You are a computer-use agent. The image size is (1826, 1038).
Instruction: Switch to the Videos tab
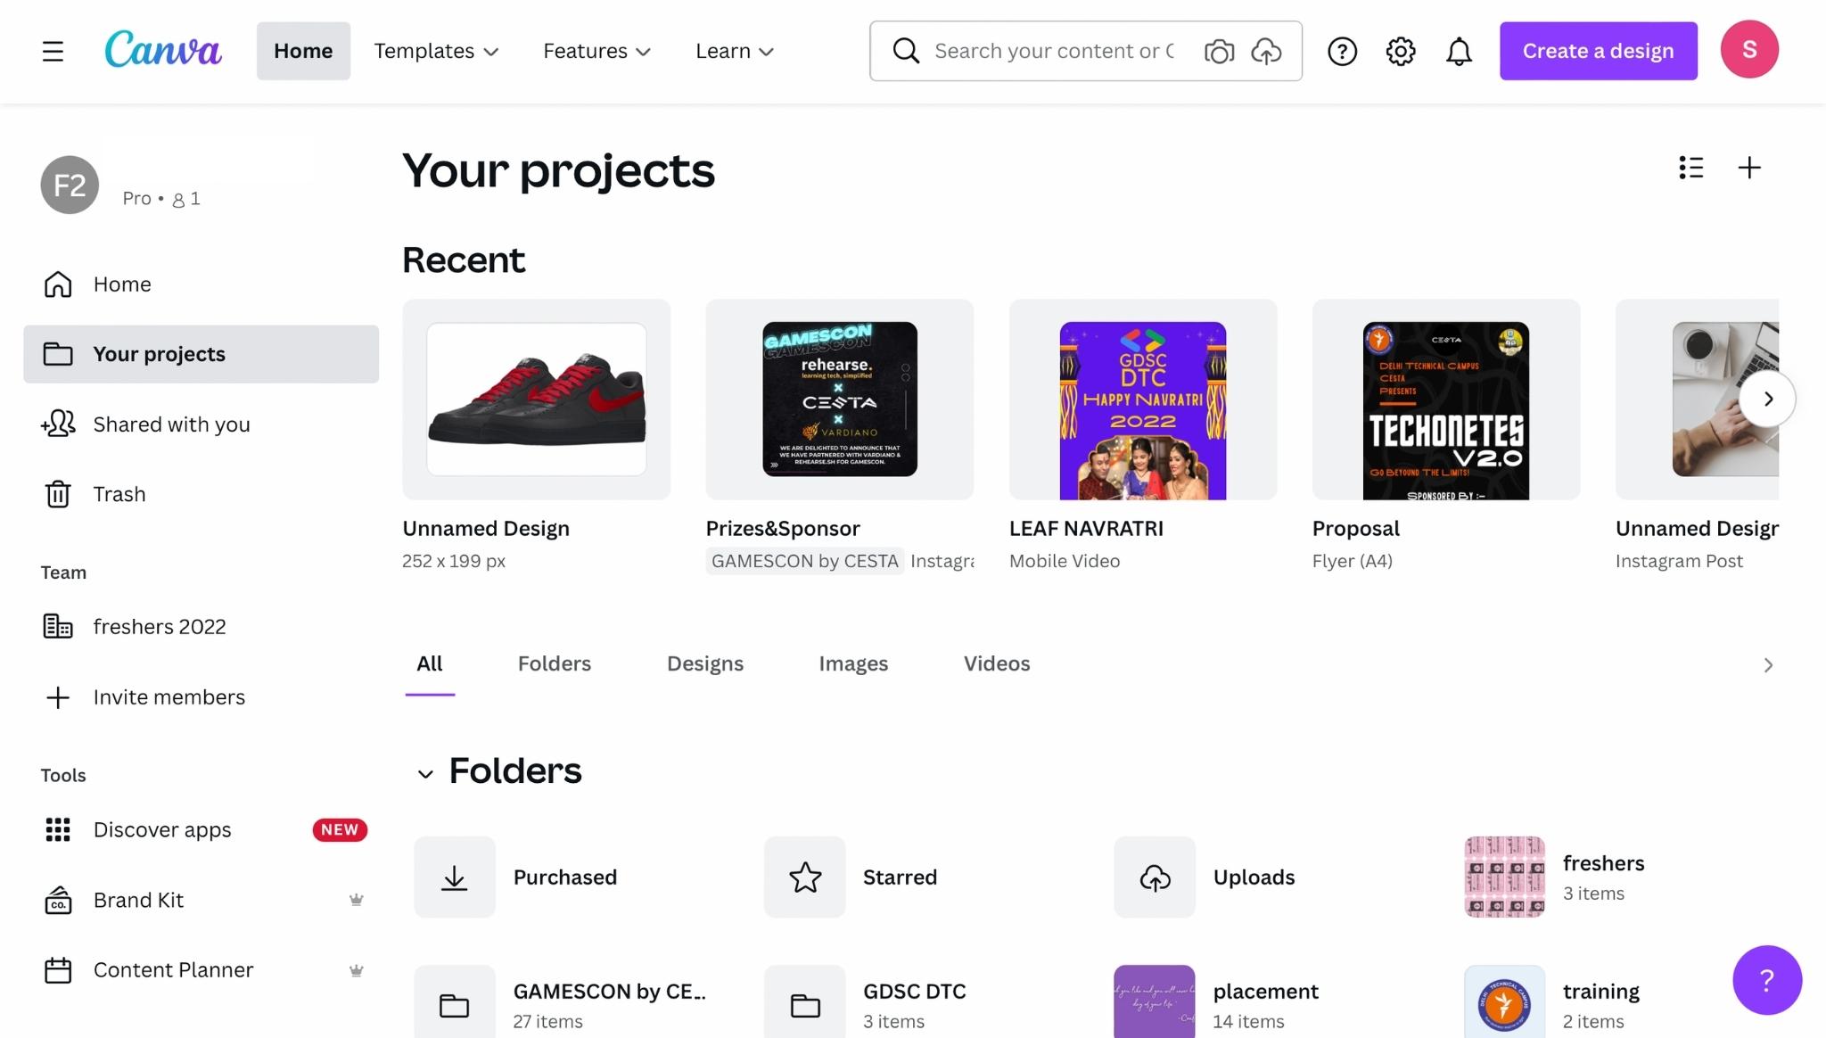tap(996, 663)
